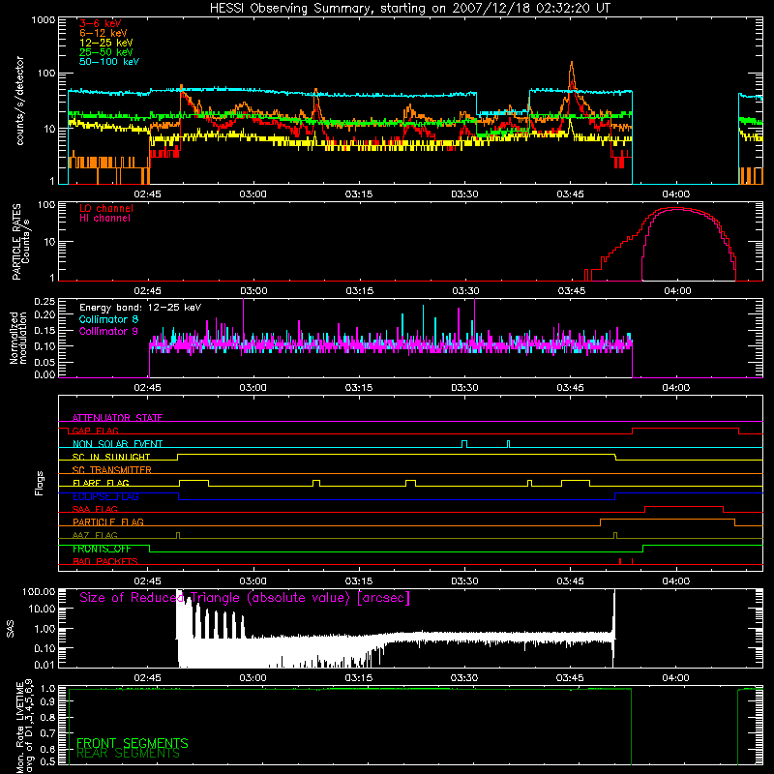
Task: Click the Size of Reduced Triangle label
Action: click(x=245, y=598)
